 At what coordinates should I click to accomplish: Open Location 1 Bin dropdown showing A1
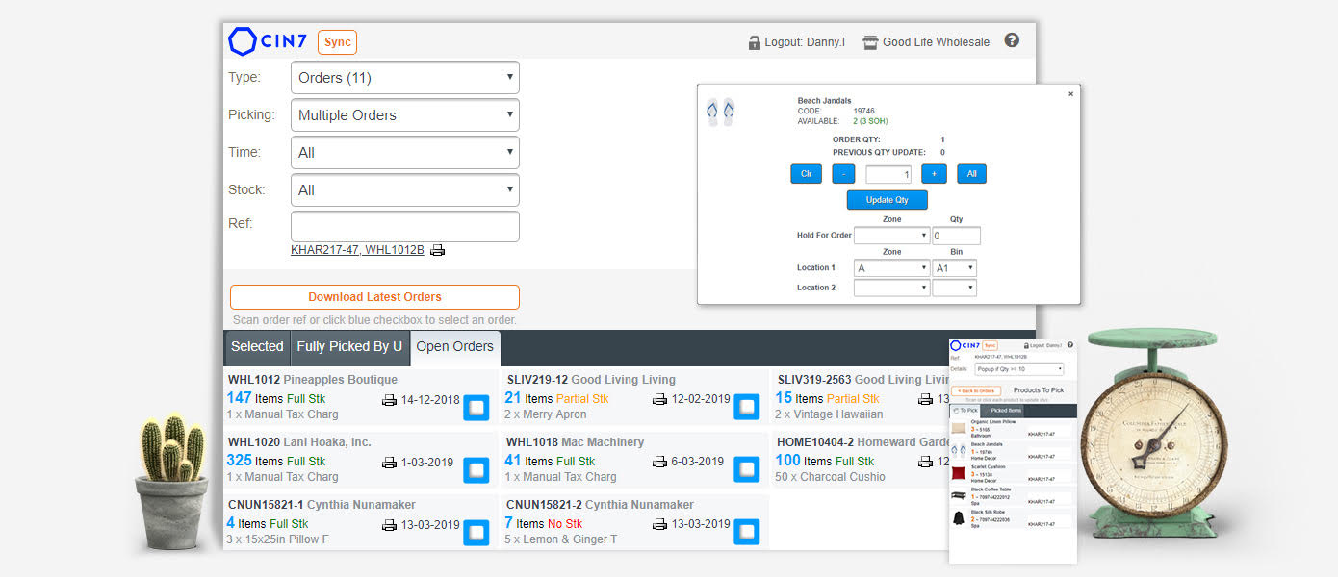(x=955, y=268)
